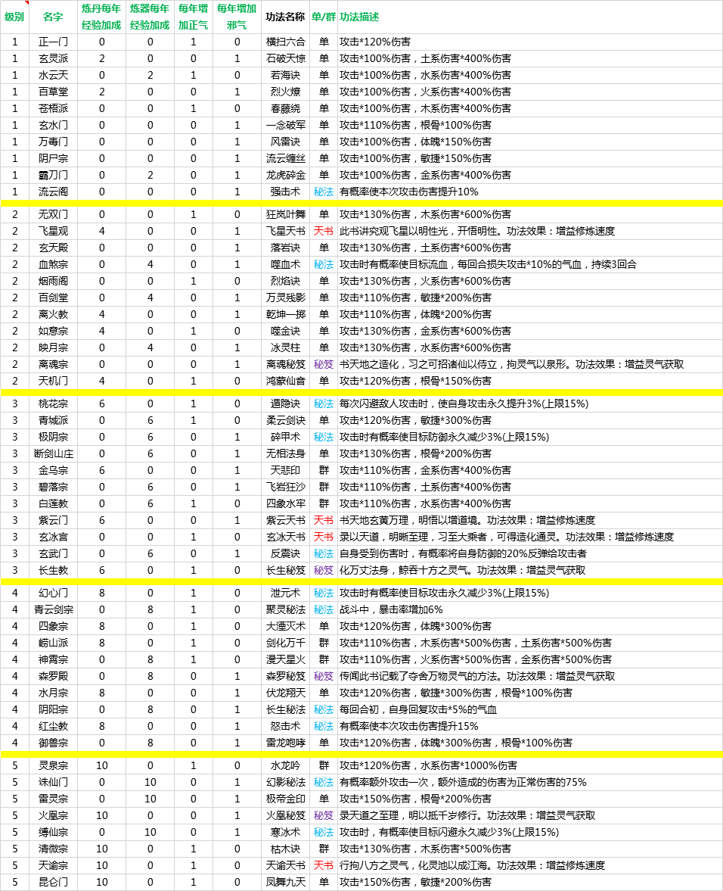Select the skill name "雷龙咆哮"

[x=285, y=743]
